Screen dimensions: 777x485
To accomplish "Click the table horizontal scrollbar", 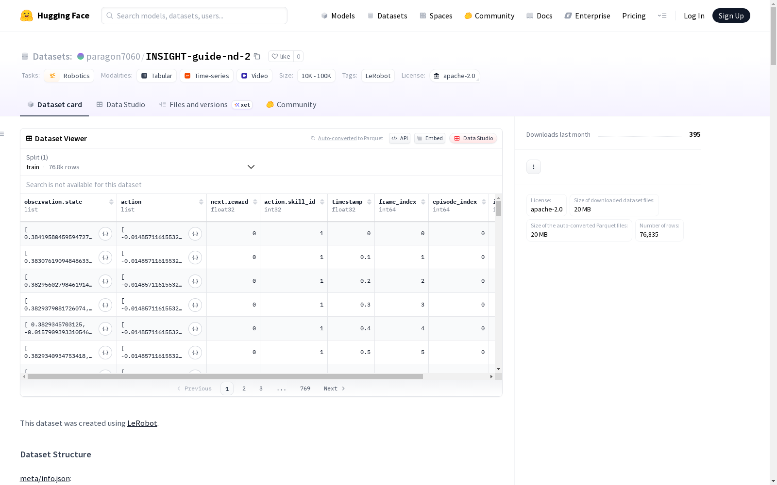I will 225,376.
